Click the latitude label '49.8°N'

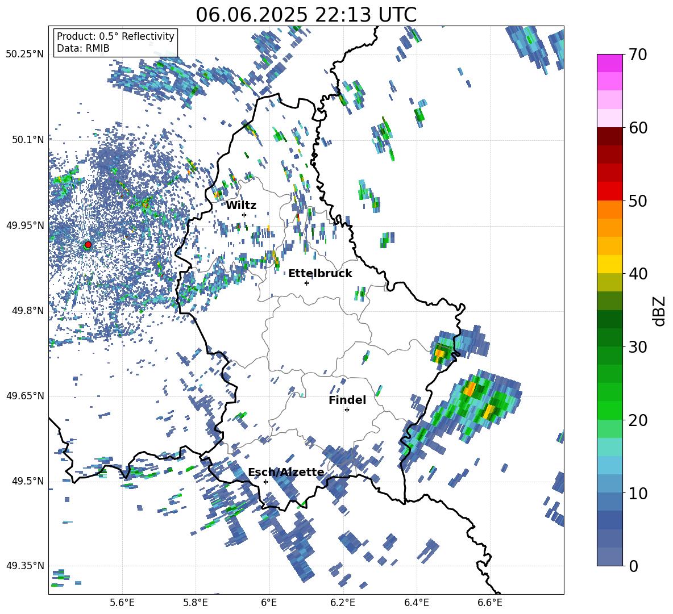click(x=27, y=311)
